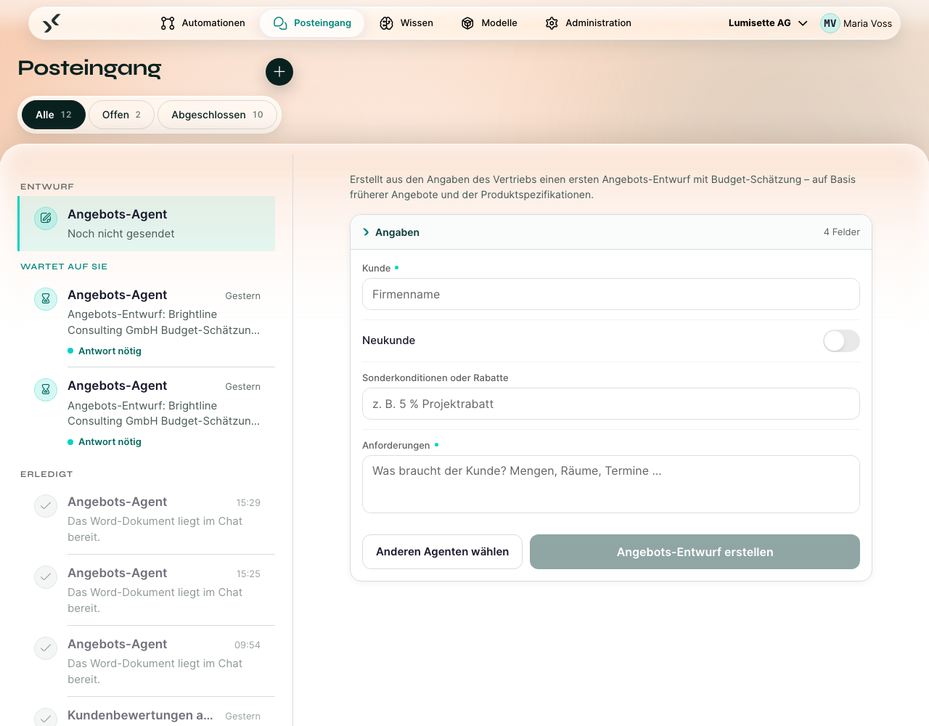
Task: Click the Wissen brain icon
Action: point(387,23)
